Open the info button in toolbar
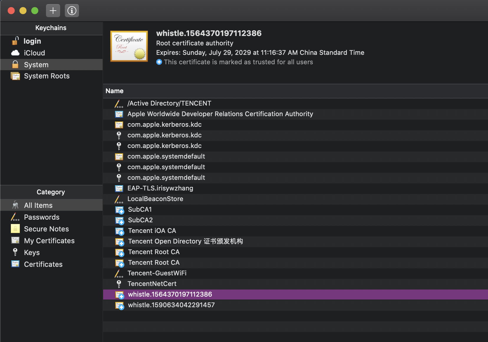This screenshot has width=488, height=342. (72, 11)
